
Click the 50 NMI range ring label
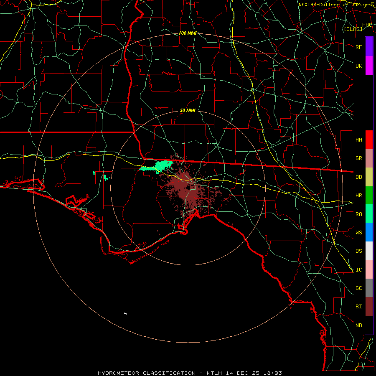(x=188, y=111)
